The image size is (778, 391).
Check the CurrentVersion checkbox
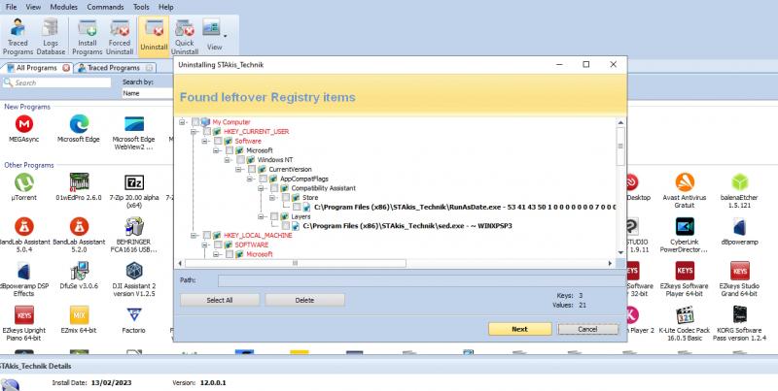(252, 169)
